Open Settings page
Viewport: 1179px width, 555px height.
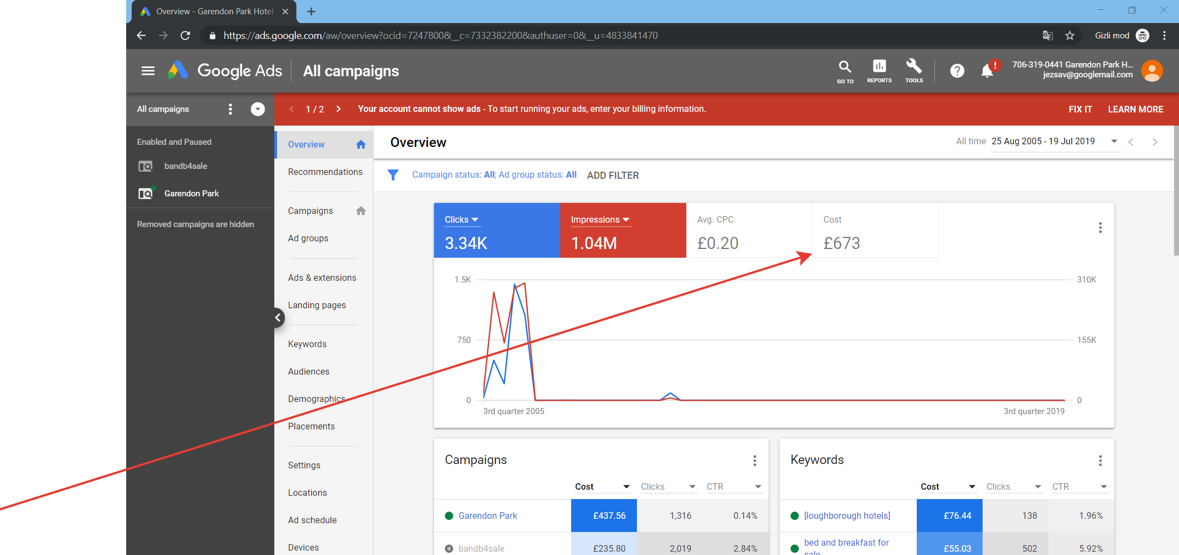coord(304,466)
